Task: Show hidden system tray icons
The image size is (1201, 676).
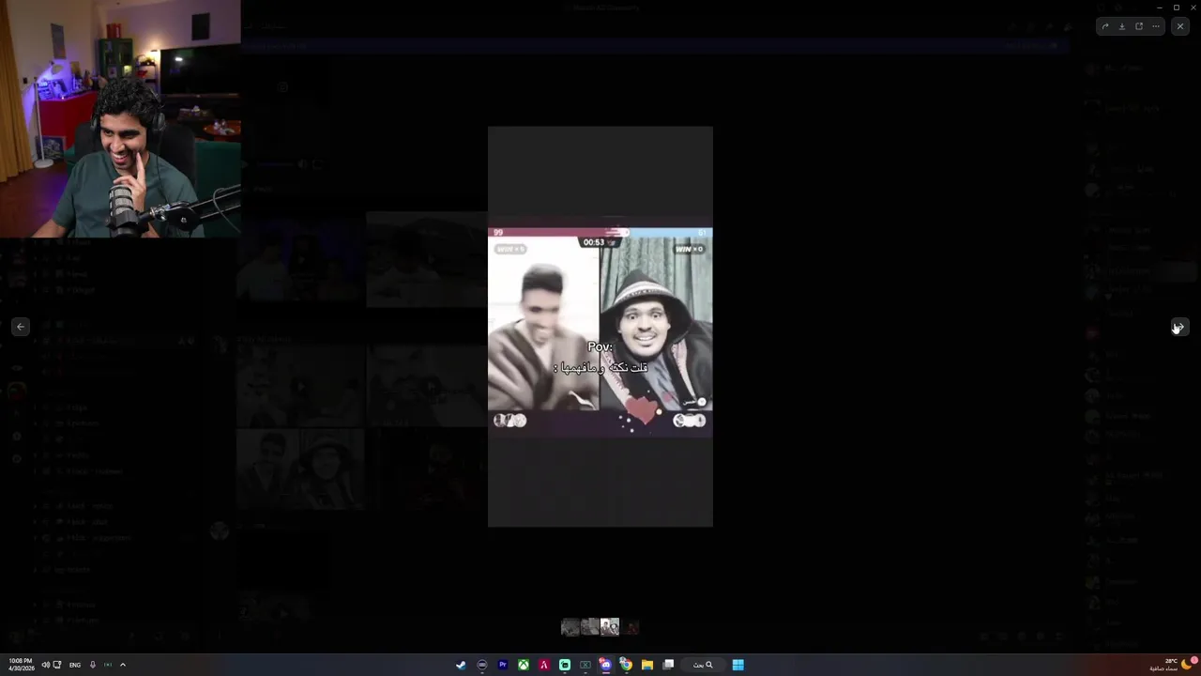Action: (x=123, y=665)
